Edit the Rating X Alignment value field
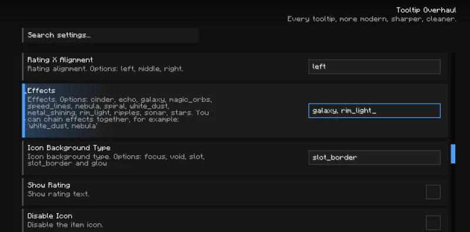This screenshot has height=232, width=470. coord(374,67)
